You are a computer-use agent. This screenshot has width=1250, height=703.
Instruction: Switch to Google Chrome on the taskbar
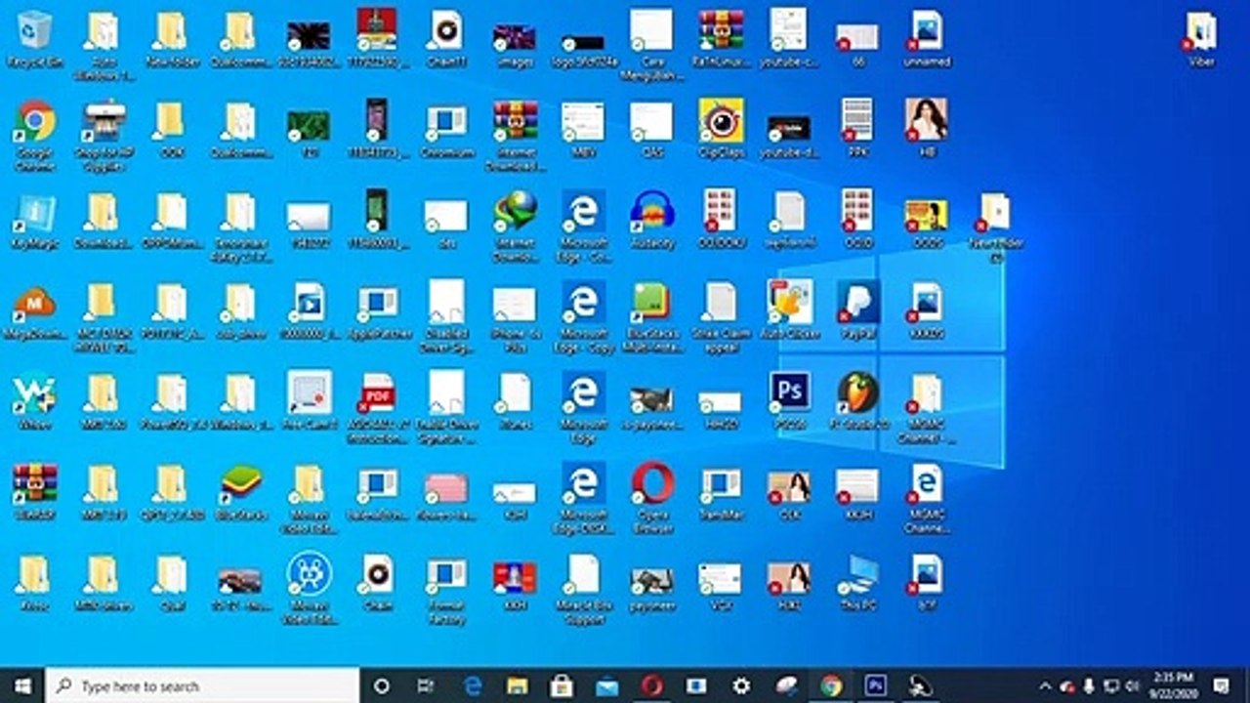[831, 685]
